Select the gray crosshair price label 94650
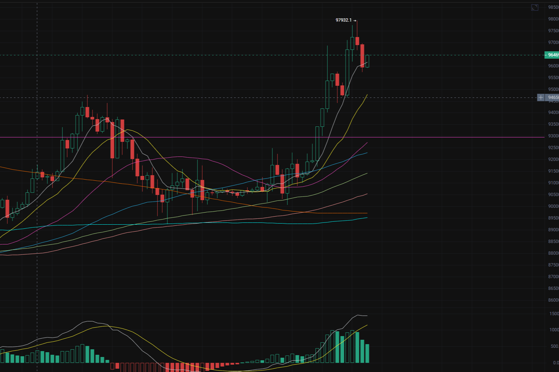Screen dimensions: 559x372 coord(552,97)
